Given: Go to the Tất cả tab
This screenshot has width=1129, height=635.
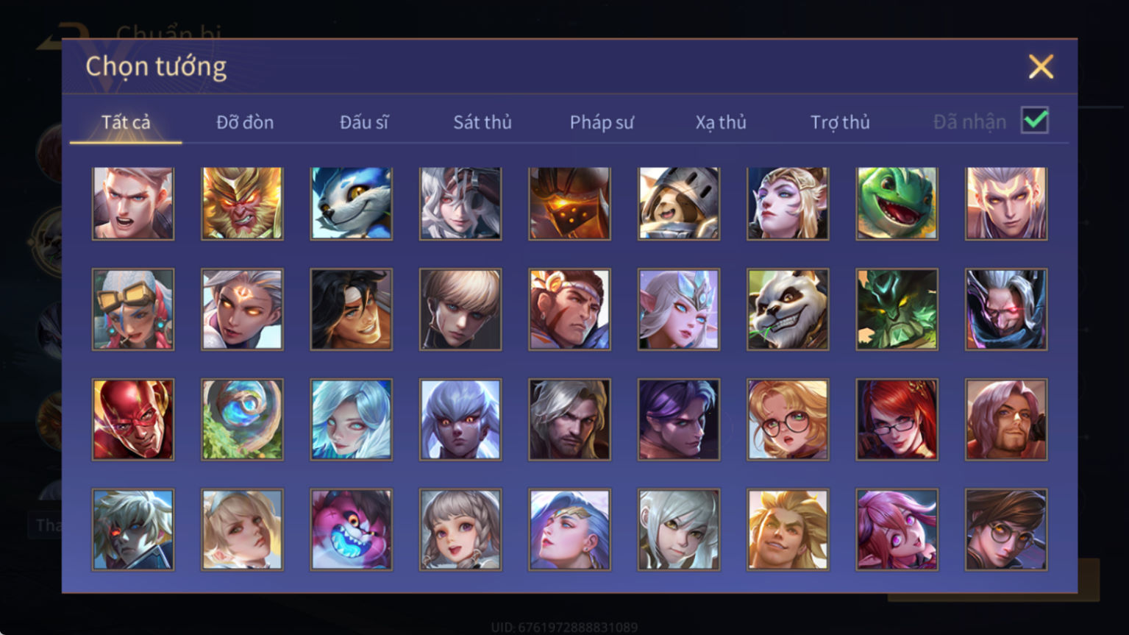Looking at the screenshot, I should 126,122.
